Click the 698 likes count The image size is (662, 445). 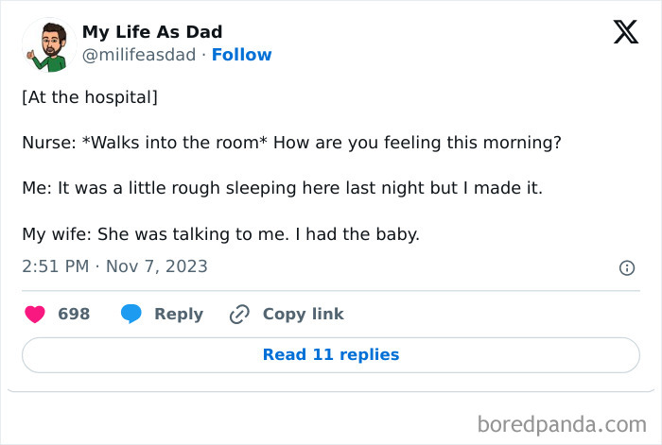click(x=74, y=314)
